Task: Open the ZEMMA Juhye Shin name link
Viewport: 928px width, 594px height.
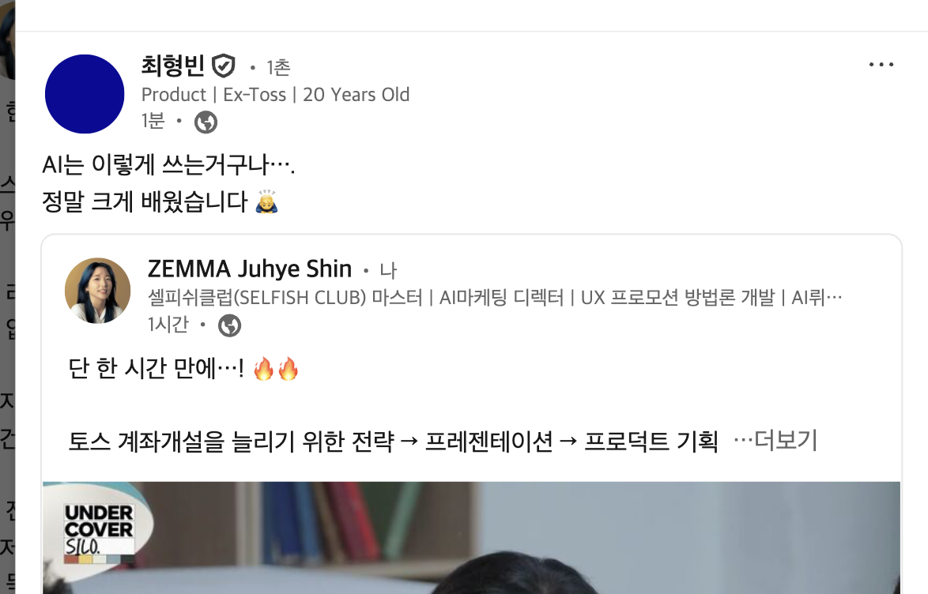Action: coord(250,269)
